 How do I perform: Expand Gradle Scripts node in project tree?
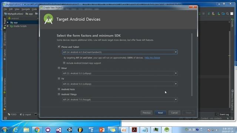8,26
